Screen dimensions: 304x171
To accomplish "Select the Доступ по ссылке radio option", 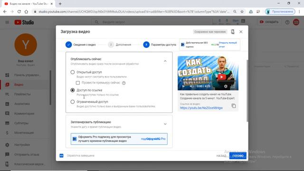I will click(x=73, y=90).
